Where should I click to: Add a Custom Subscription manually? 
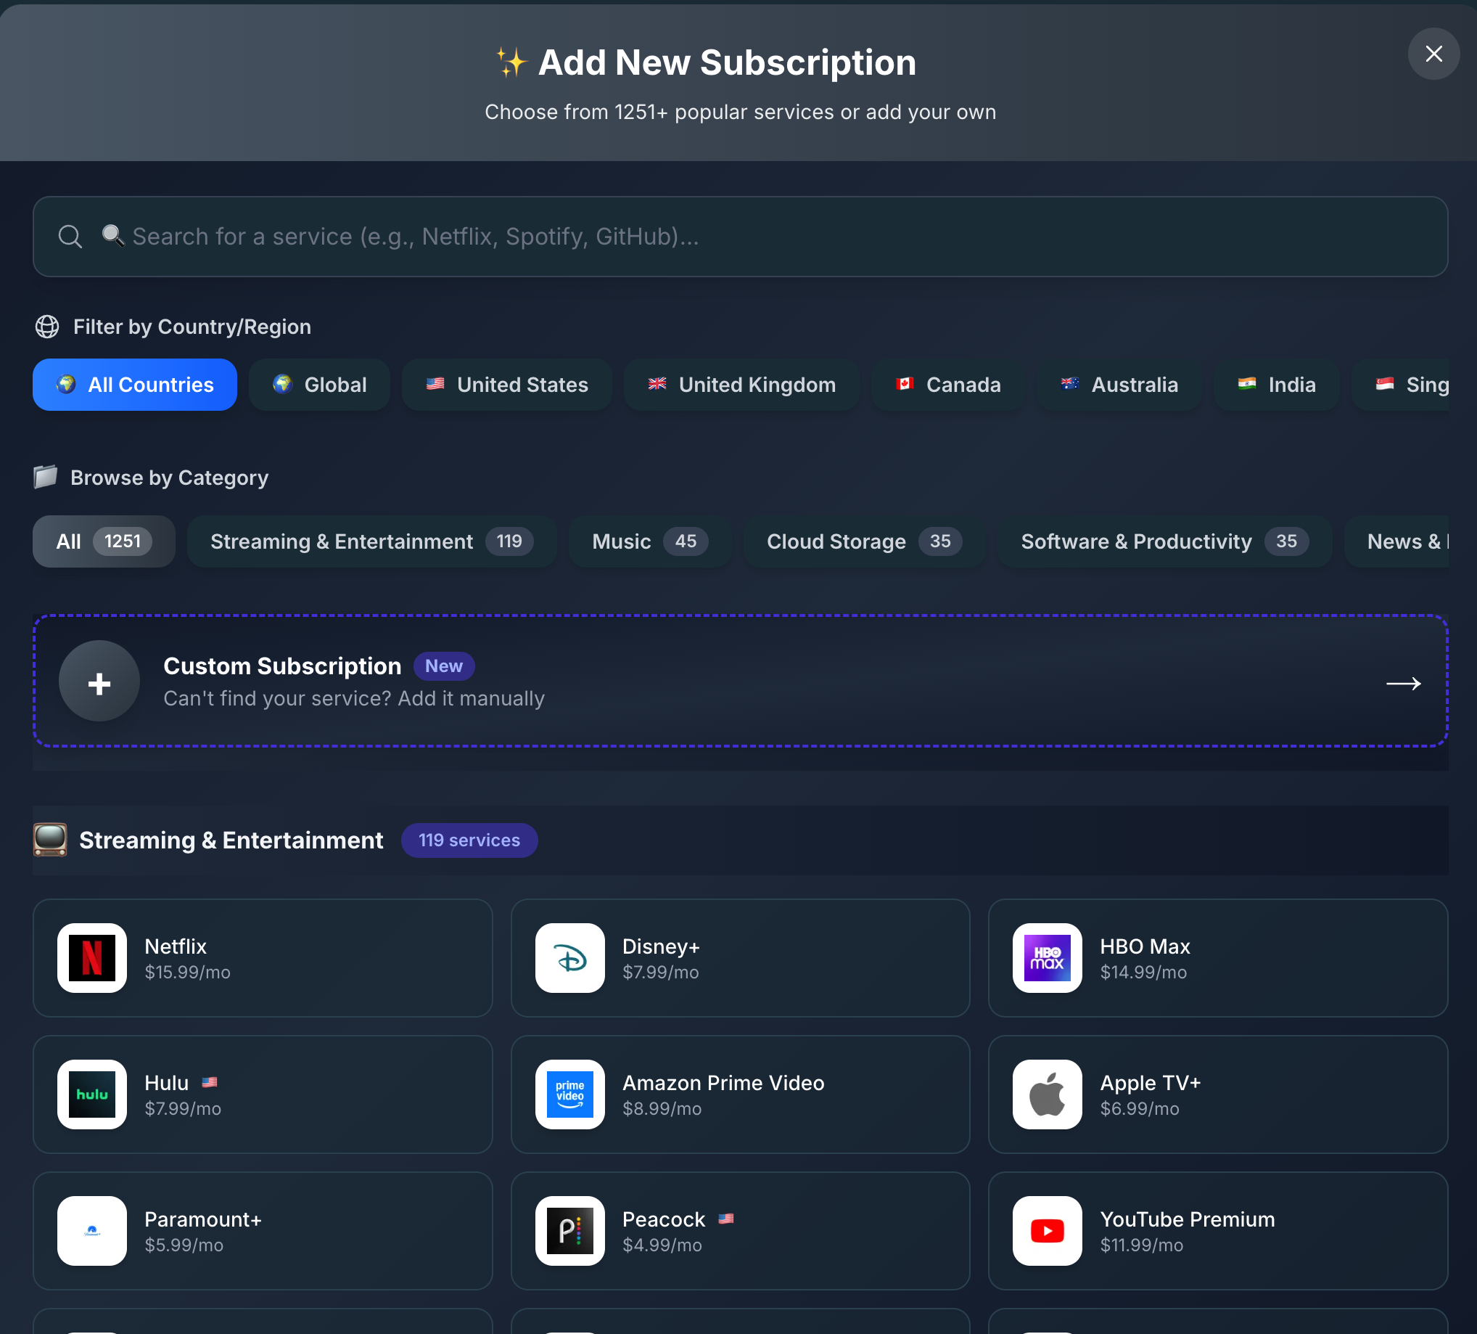coord(740,681)
